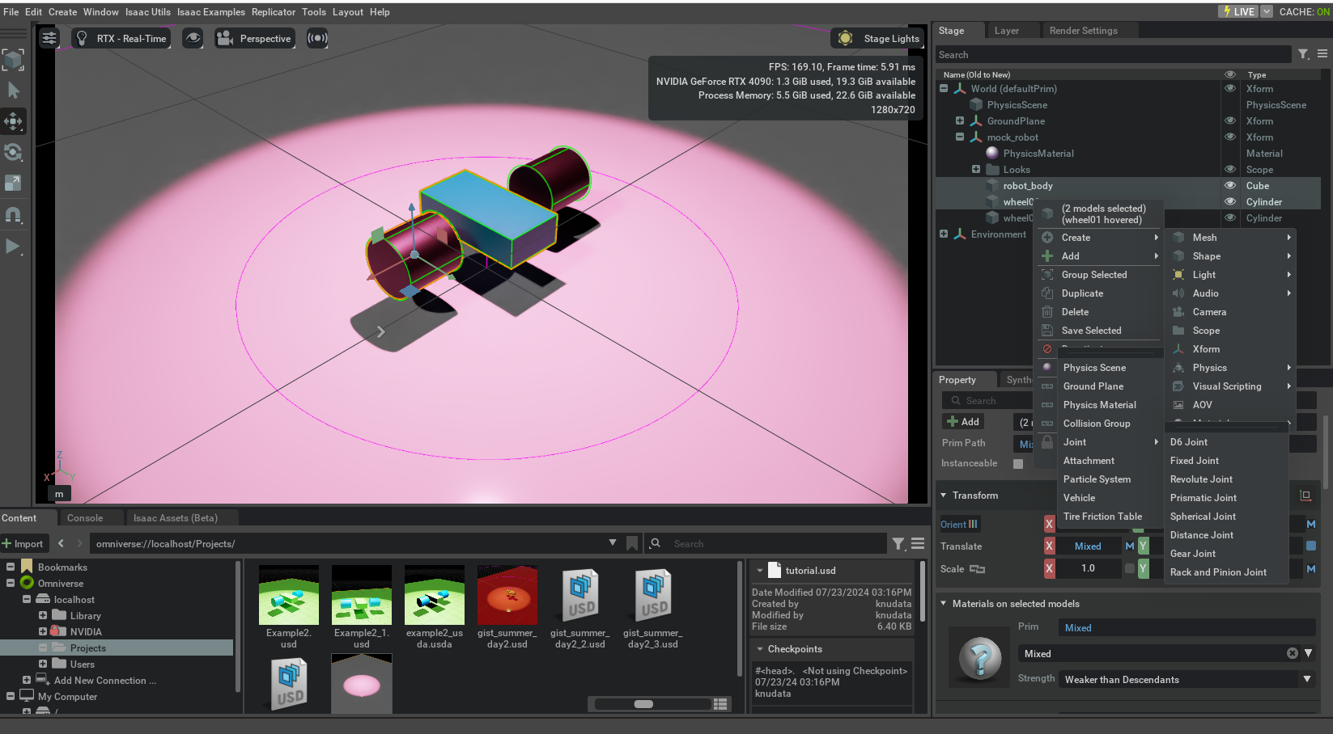Collapse Materials on selected models section
The width and height of the screenshot is (1333, 734).
point(944,604)
